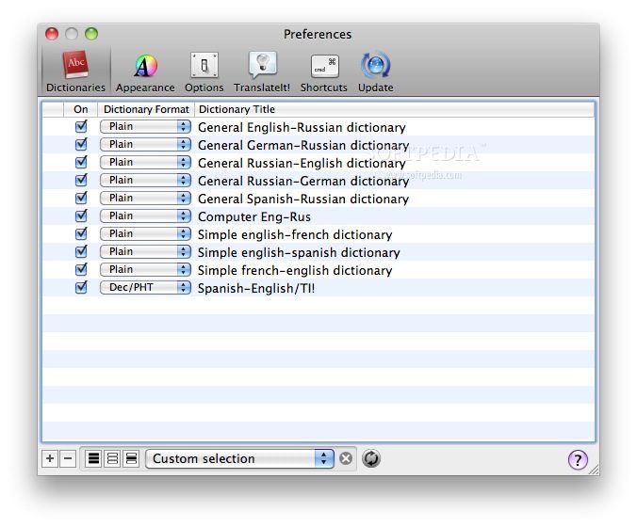637x527 pixels.
Task: Close the Preferences window
Action: [52, 34]
